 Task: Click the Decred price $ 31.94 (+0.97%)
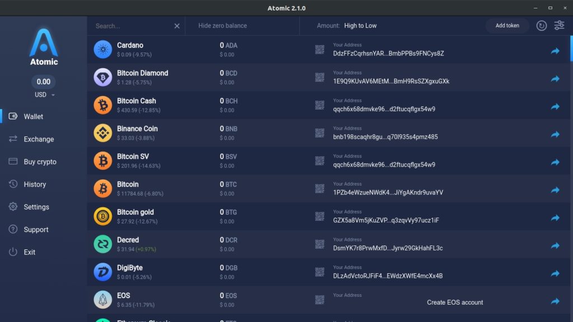click(137, 249)
